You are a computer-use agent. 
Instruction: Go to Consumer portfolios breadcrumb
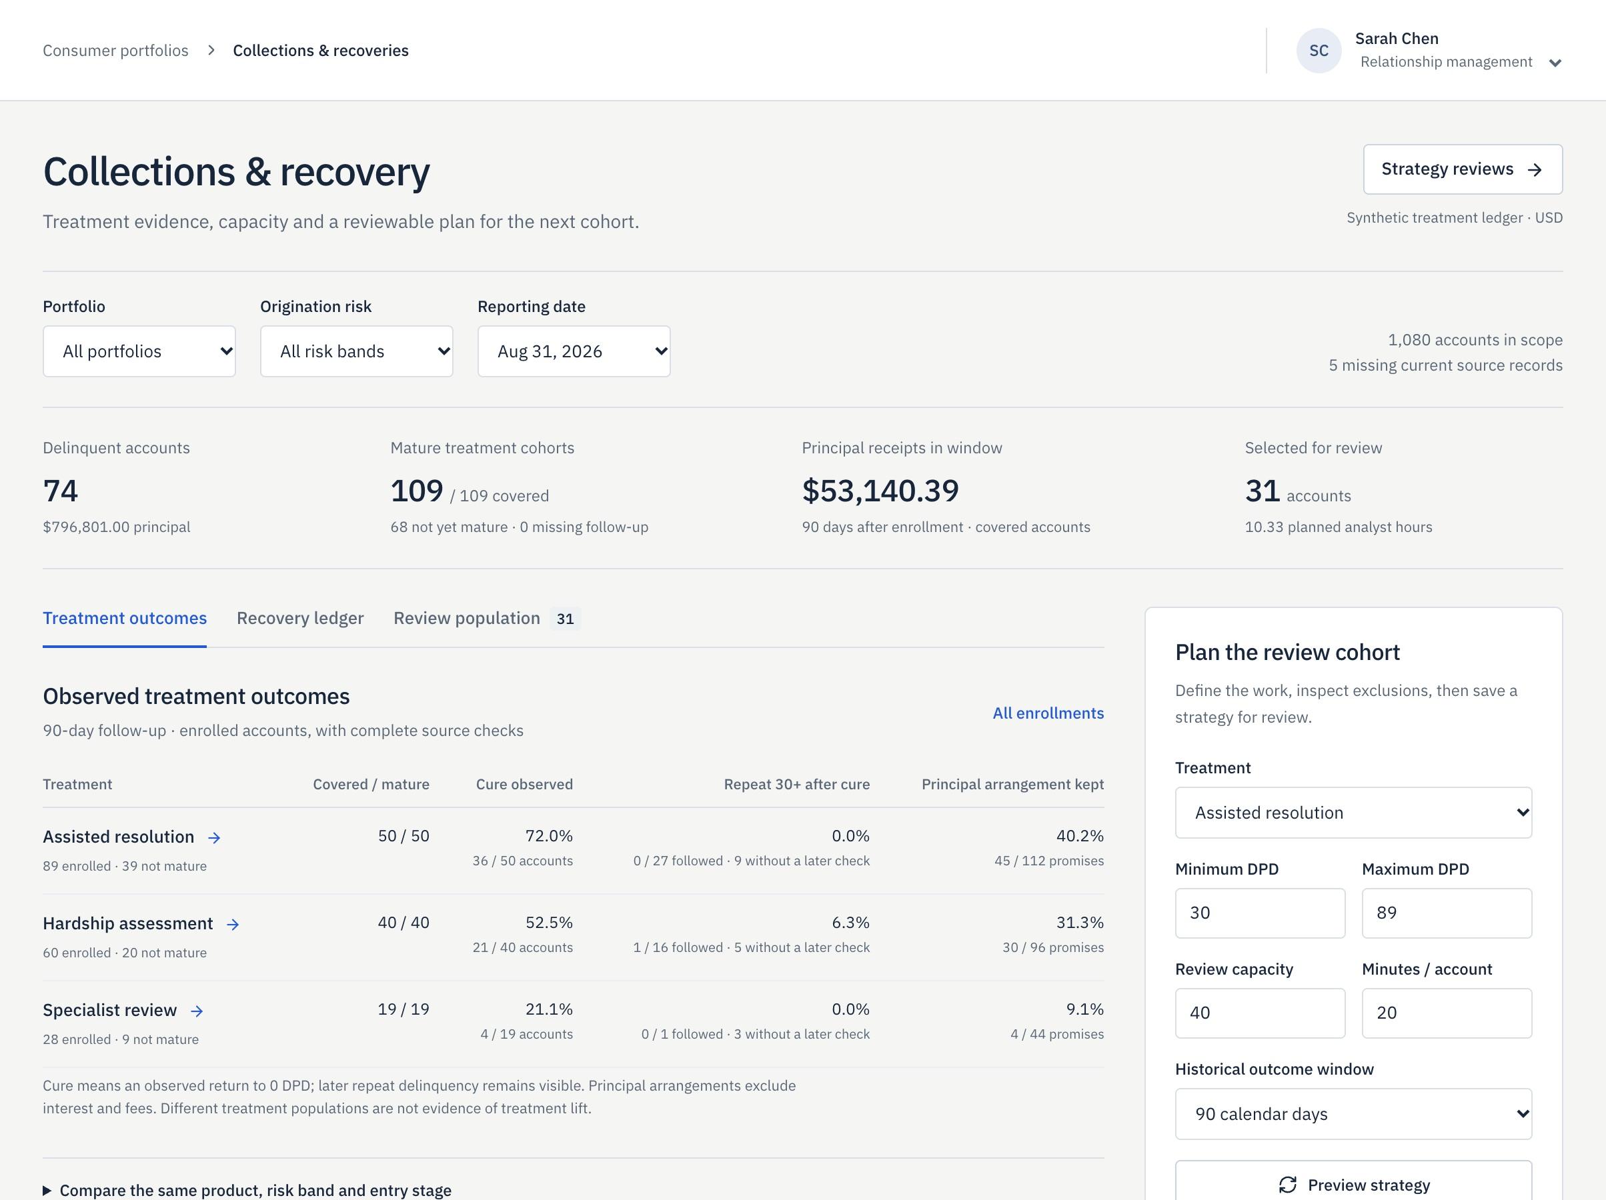[x=115, y=50]
